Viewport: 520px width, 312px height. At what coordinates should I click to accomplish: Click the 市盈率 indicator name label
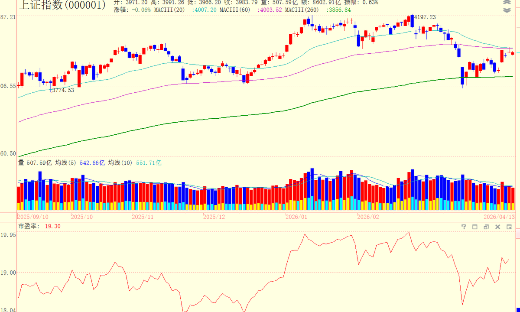28,227
